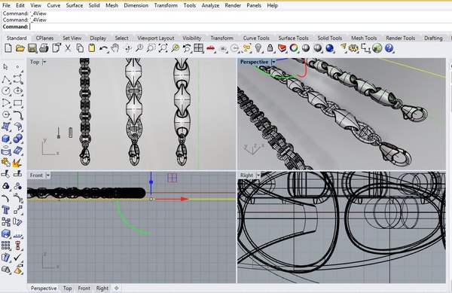Launch Grasshopper with the green icon

pos(377,48)
